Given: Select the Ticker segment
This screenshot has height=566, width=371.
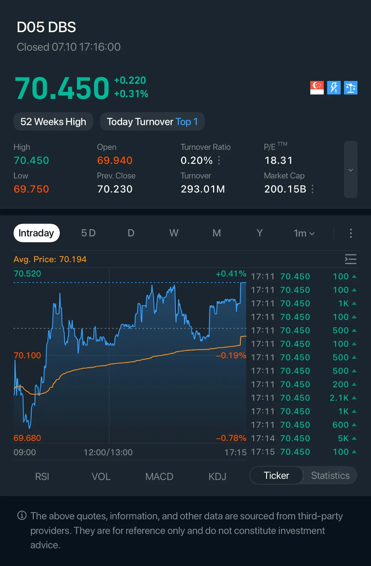Looking at the screenshot, I should point(276,475).
